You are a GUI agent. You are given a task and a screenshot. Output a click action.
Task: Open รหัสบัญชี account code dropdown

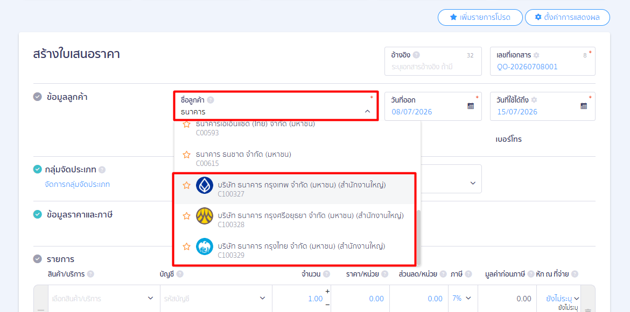pos(216,299)
